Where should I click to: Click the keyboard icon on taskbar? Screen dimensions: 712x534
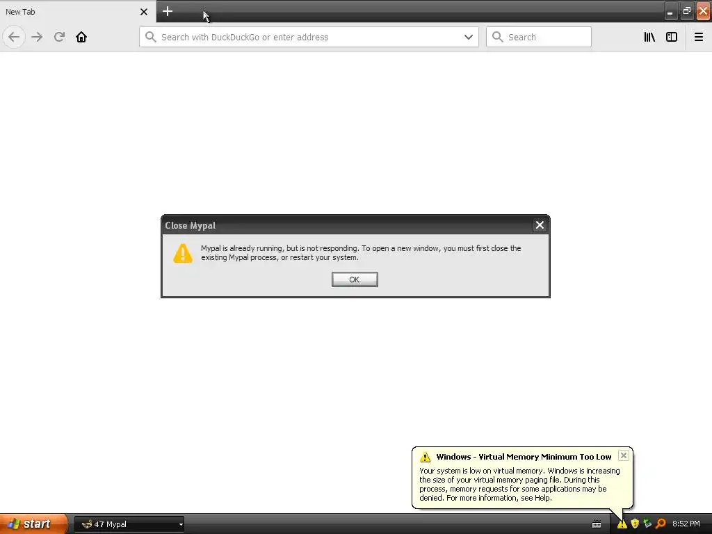[x=597, y=524]
